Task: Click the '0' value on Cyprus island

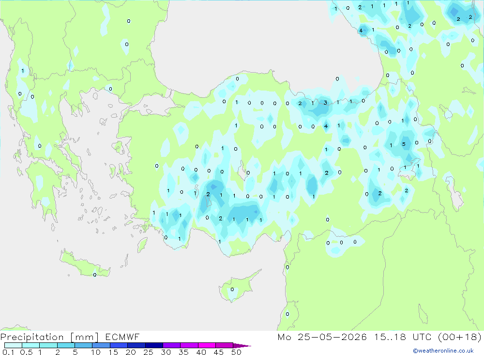Action: click(232, 290)
